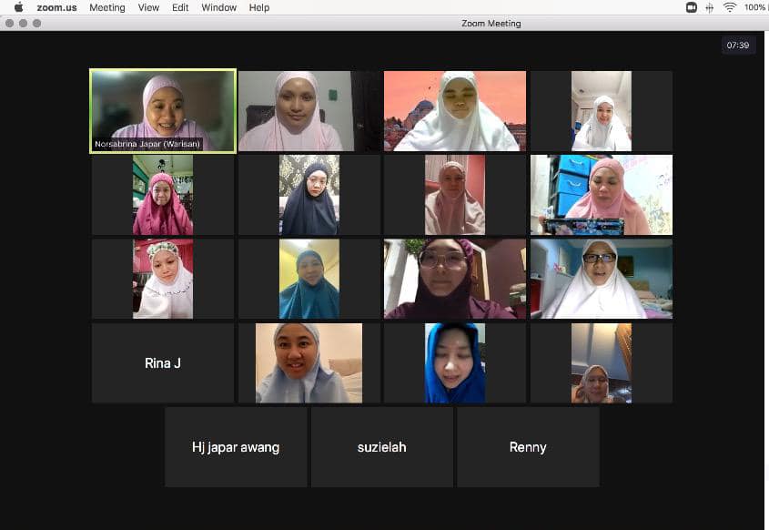Open the zoom.us application menu
This screenshot has width=769, height=530.
click(x=57, y=7)
